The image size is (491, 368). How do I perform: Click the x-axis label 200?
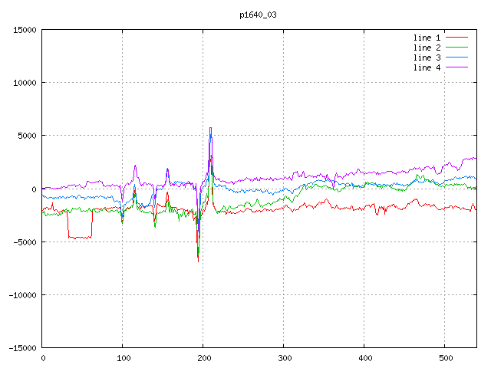coord(204,358)
